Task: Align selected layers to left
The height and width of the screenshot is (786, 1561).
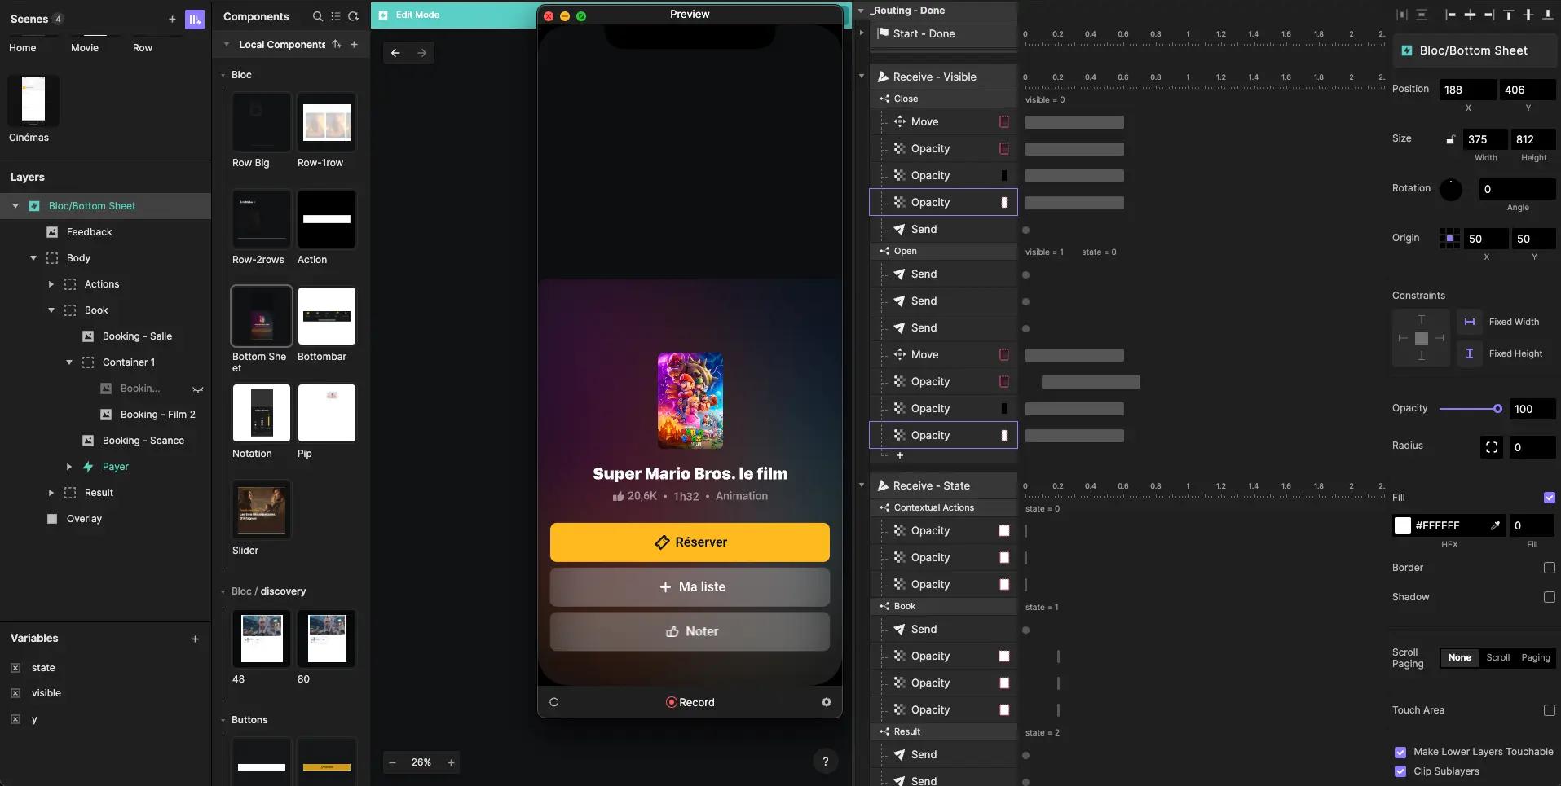Action: pyautogui.click(x=1450, y=15)
